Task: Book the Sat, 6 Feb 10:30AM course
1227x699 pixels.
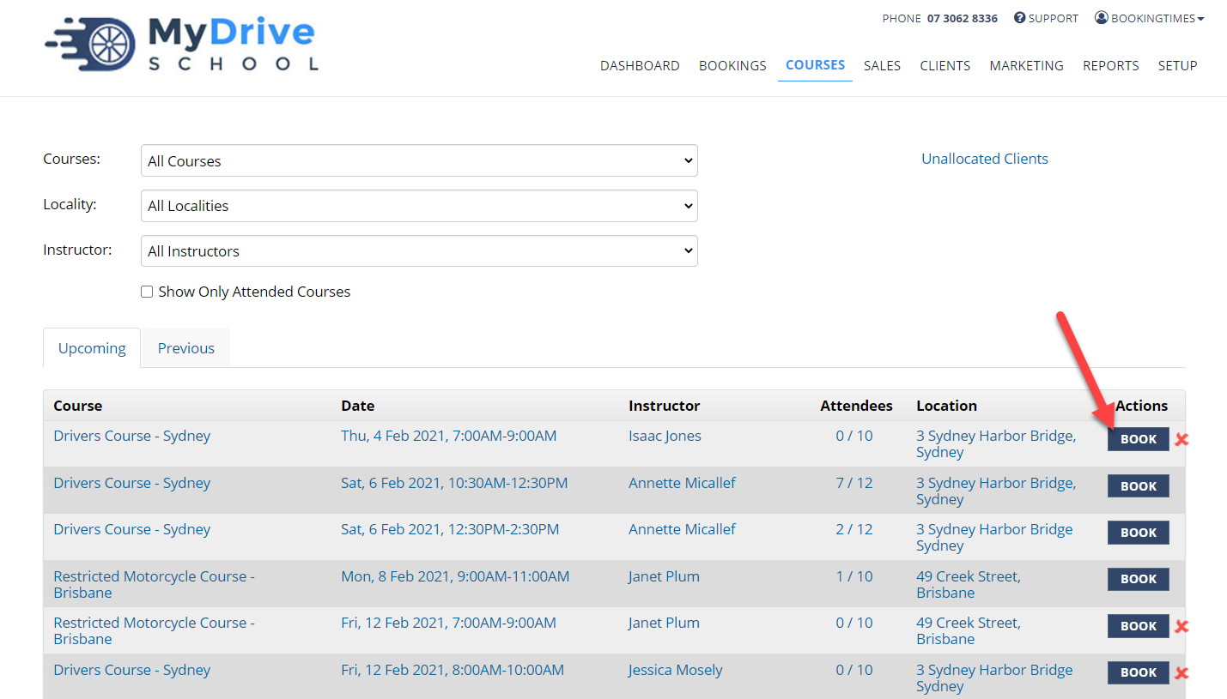Action: [x=1138, y=486]
